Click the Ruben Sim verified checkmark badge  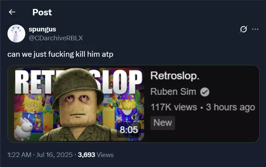[205, 92]
